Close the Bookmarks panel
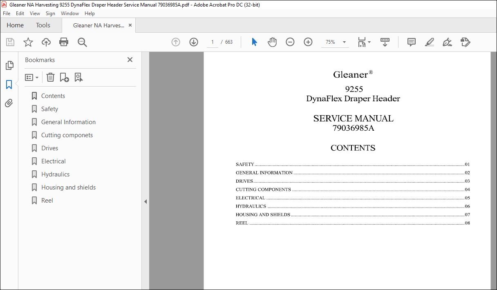Viewport: 497px width, 290px height. point(130,60)
